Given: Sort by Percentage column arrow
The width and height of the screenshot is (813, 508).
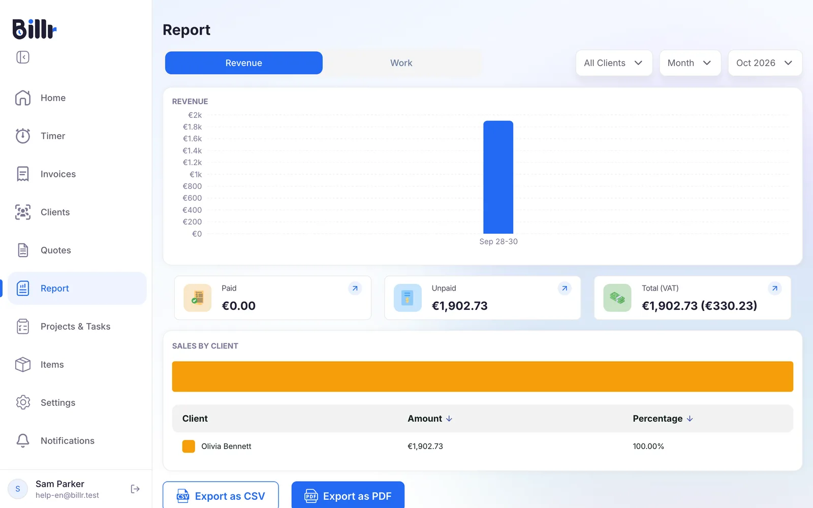Looking at the screenshot, I should coord(690,419).
